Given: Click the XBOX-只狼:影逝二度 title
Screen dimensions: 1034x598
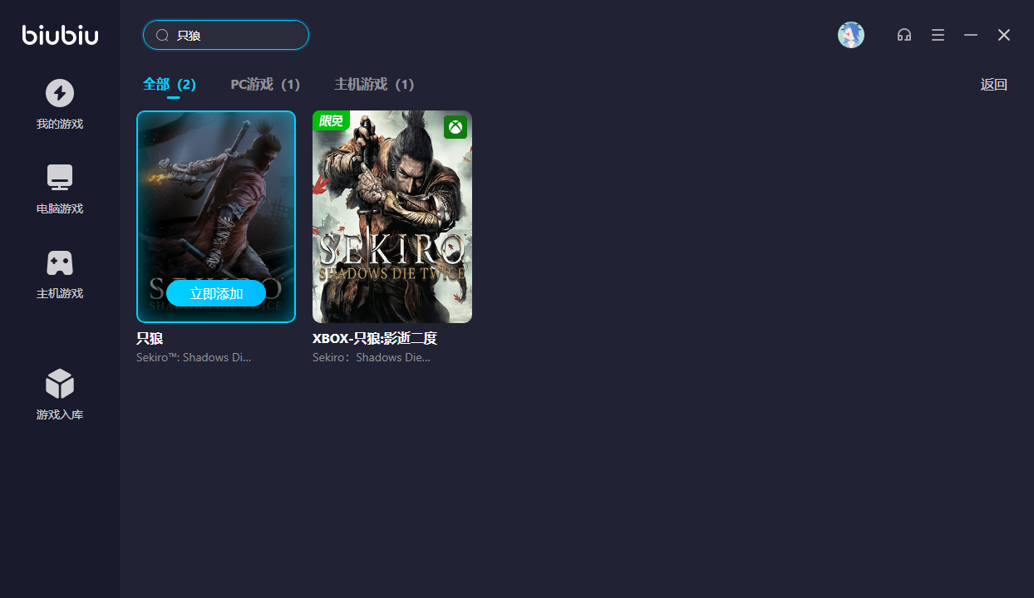Looking at the screenshot, I should click(375, 339).
